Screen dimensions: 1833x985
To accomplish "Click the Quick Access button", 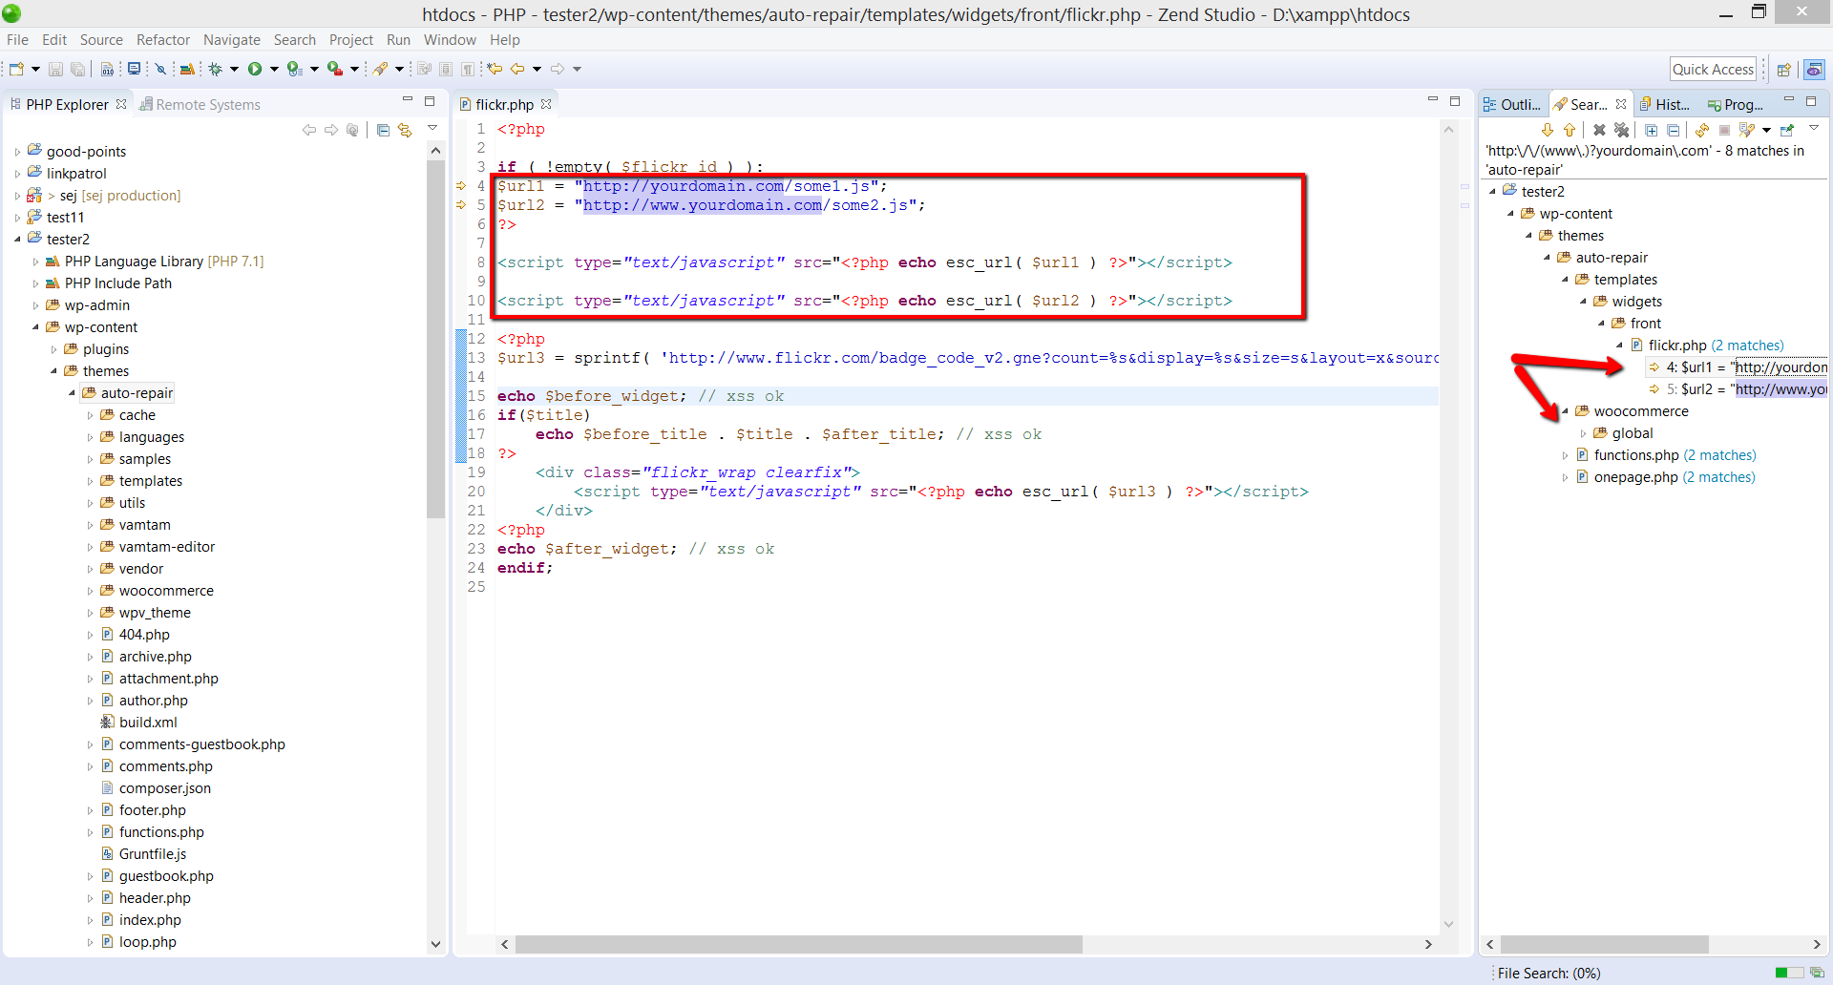I will point(1713,69).
